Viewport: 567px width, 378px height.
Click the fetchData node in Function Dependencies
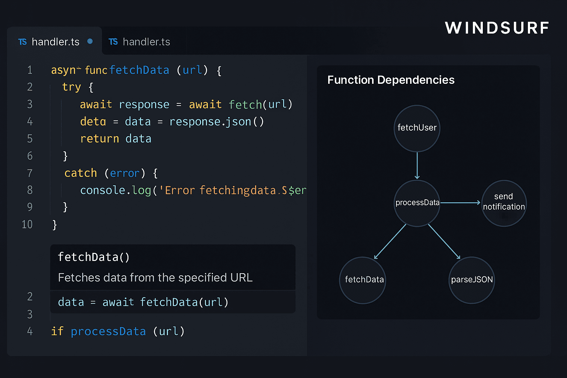tap(363, 280)
